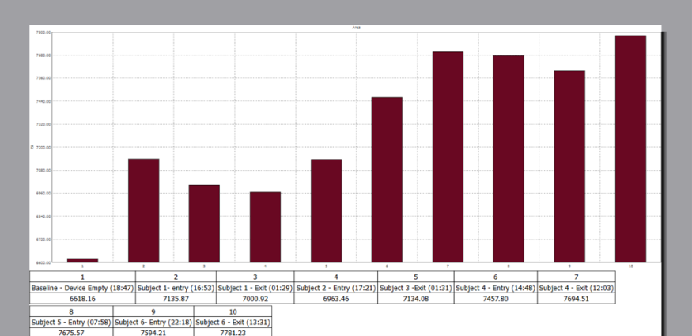Screen dimensions: 692x336
Task: Click y-axis label 7200.00
Action: [x=45, y=148]
